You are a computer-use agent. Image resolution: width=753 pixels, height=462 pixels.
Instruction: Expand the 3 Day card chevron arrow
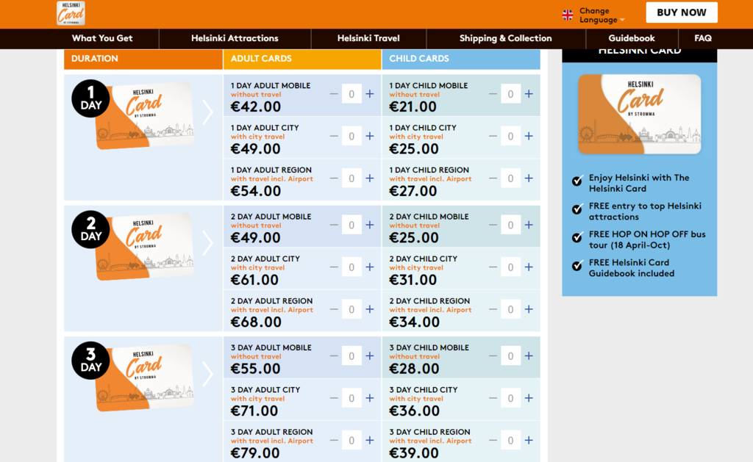207,374
